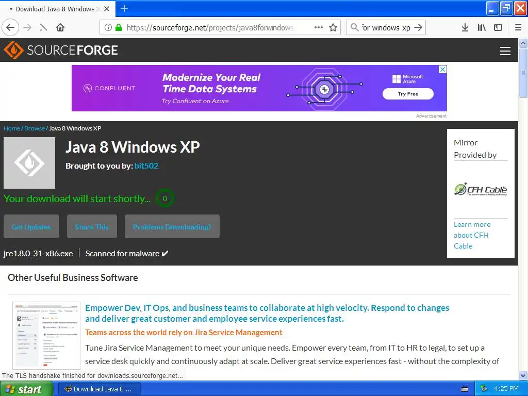The image size is (528, 396).
Task: Open a new browser tab
Action: click(124, 8)
